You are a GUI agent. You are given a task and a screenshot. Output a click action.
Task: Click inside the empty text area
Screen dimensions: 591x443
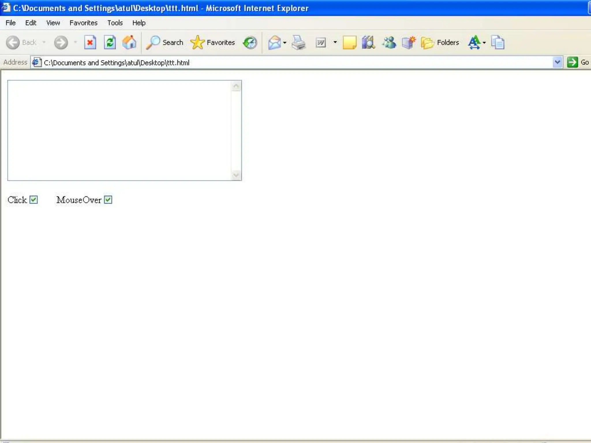(x=119, y=130)
